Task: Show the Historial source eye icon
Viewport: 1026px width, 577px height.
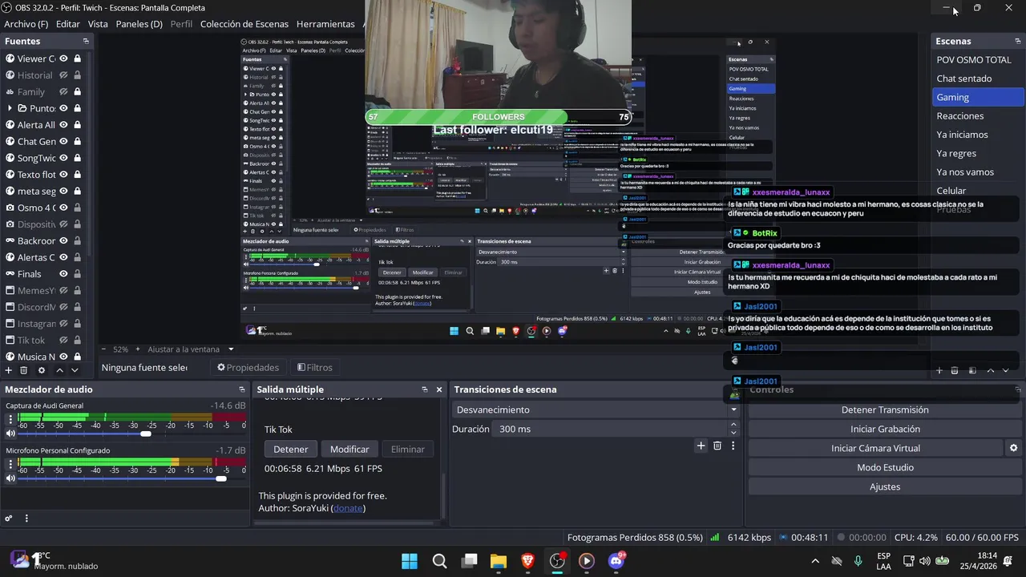Action: (63, 75)
